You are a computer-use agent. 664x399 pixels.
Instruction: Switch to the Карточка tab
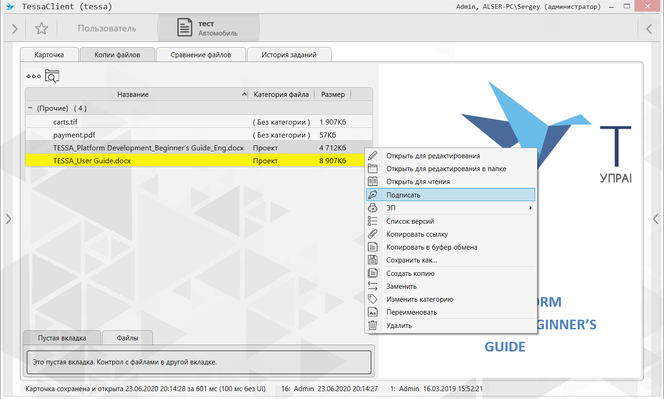click(49, 54)
